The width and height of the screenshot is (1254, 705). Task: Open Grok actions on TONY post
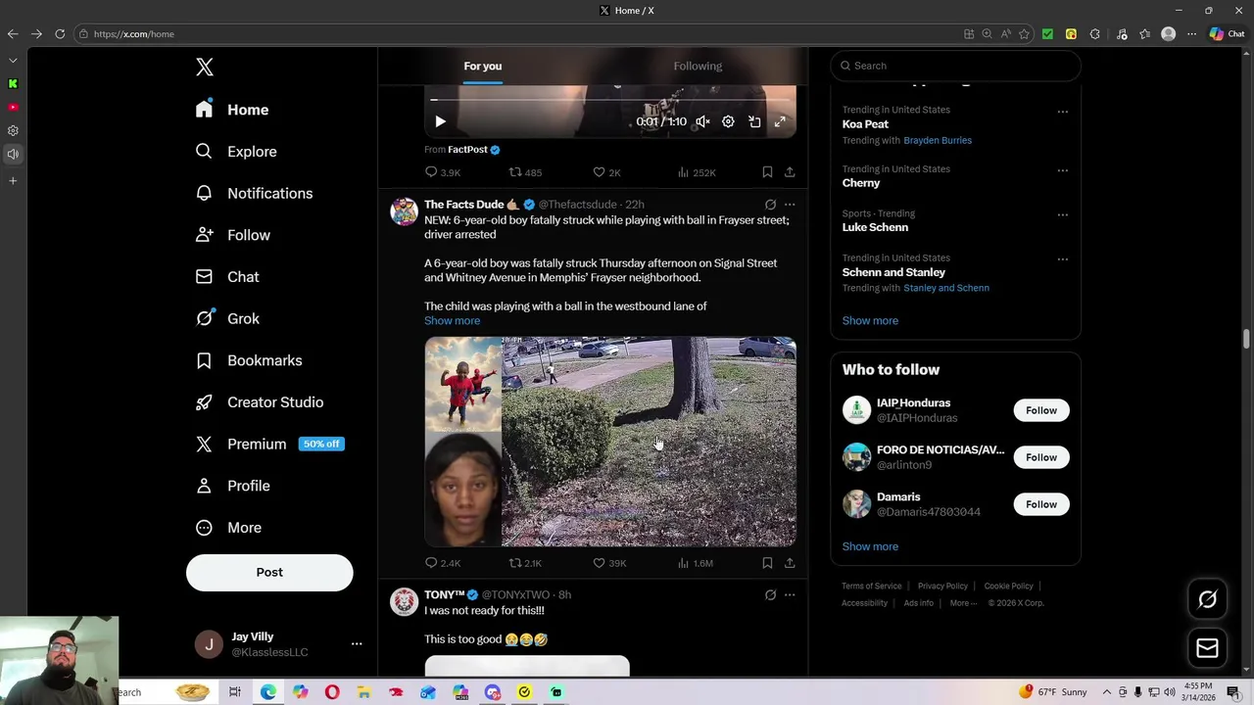click(770, 594)
